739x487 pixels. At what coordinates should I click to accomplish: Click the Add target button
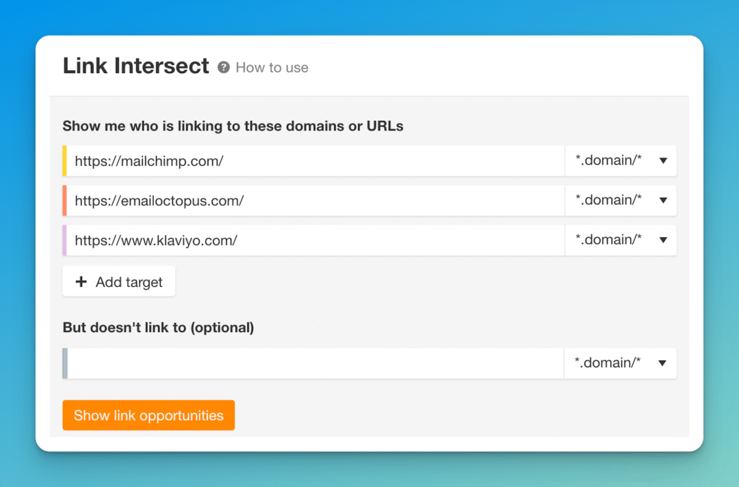[118, 281]
